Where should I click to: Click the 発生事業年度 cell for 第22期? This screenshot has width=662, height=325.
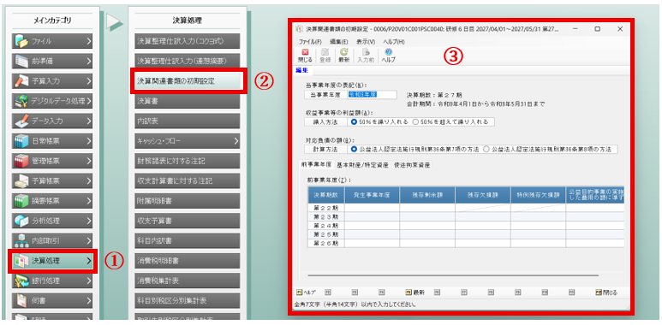(x=373, y=207)
